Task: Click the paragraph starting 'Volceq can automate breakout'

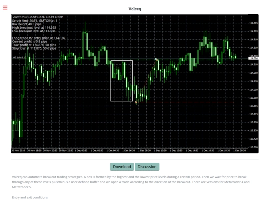Action: (x=131, y=182)
